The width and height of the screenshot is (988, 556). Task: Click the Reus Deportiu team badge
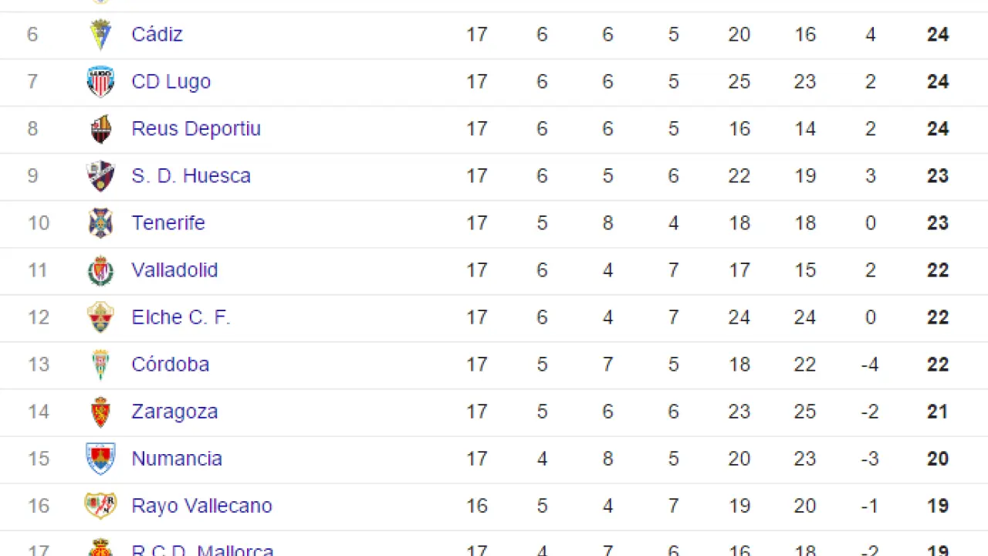tap(100, 129)
